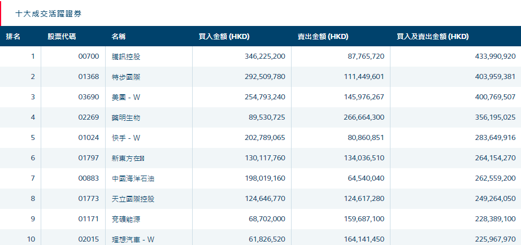Click buy amount 198,019,160

265,178
